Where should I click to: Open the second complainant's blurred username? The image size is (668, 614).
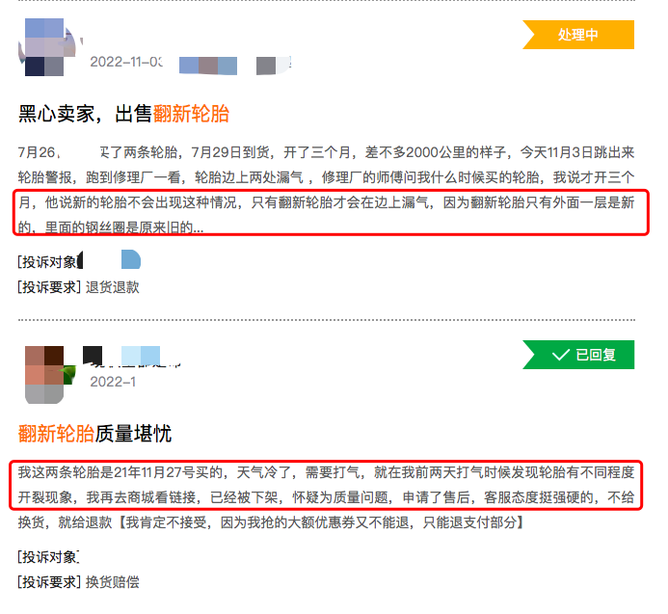pos(131,357)
